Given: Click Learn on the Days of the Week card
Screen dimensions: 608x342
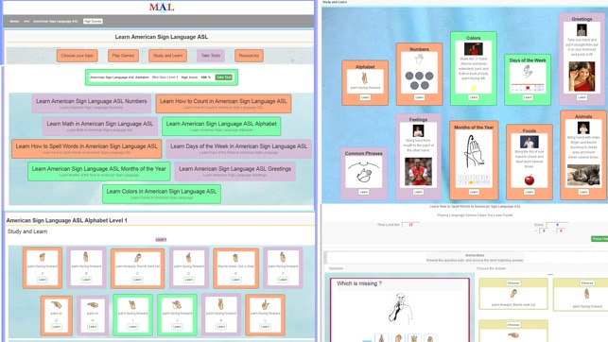Looking at the screenshot, I should click(528, 97).
